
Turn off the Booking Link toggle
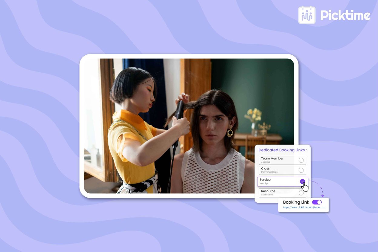[317, 202]
